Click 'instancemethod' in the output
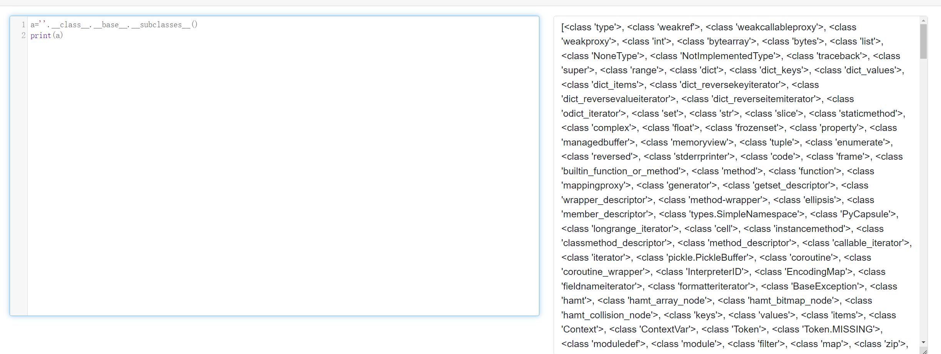 click(x=809, y=229)
